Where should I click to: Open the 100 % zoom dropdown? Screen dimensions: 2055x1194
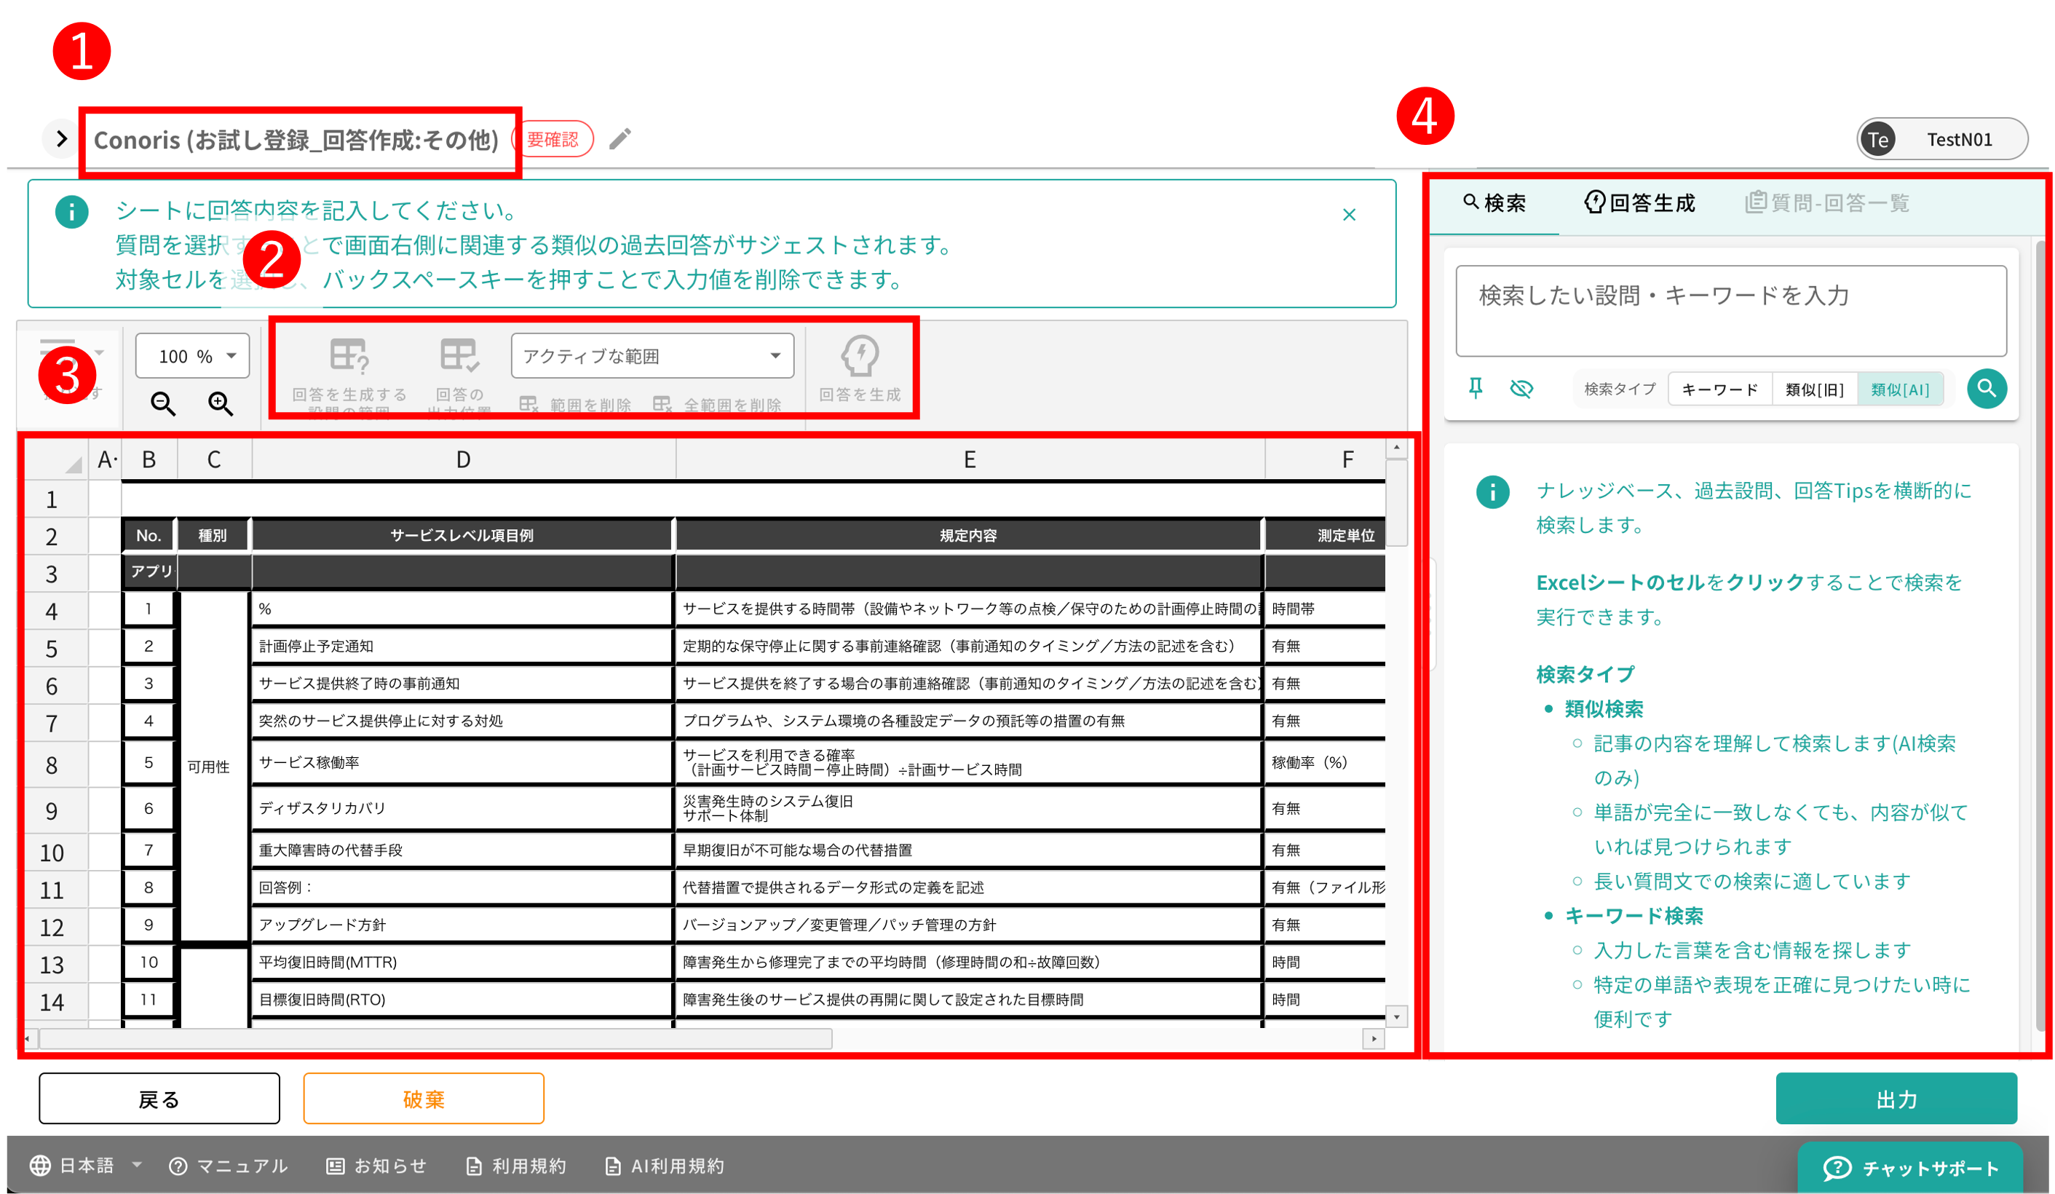192,355
